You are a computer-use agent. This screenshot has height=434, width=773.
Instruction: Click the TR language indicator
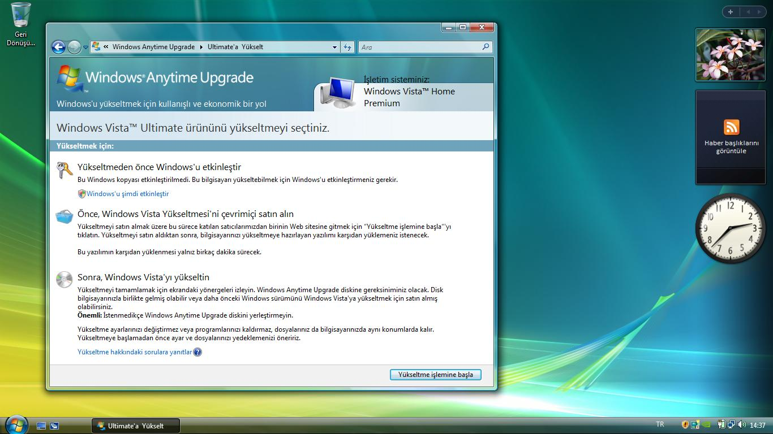[x=660, y=424]
